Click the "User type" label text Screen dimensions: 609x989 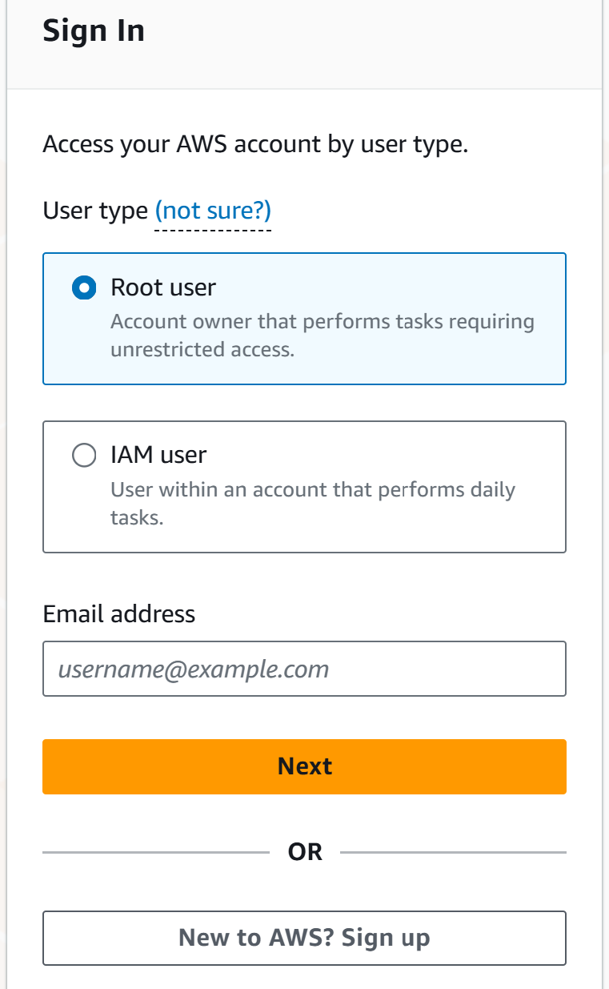[95, 211]
